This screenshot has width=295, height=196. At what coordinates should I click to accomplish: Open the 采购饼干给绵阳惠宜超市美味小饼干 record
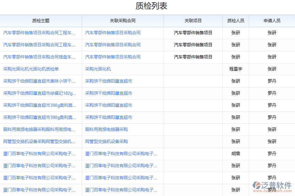pos(39,81)
